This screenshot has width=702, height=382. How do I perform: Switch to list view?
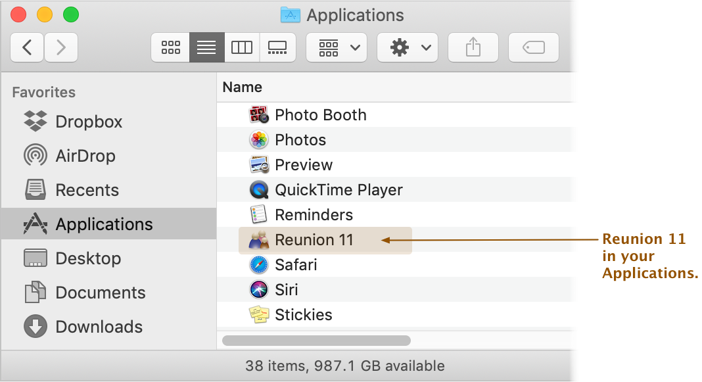[x=206, y=47]
